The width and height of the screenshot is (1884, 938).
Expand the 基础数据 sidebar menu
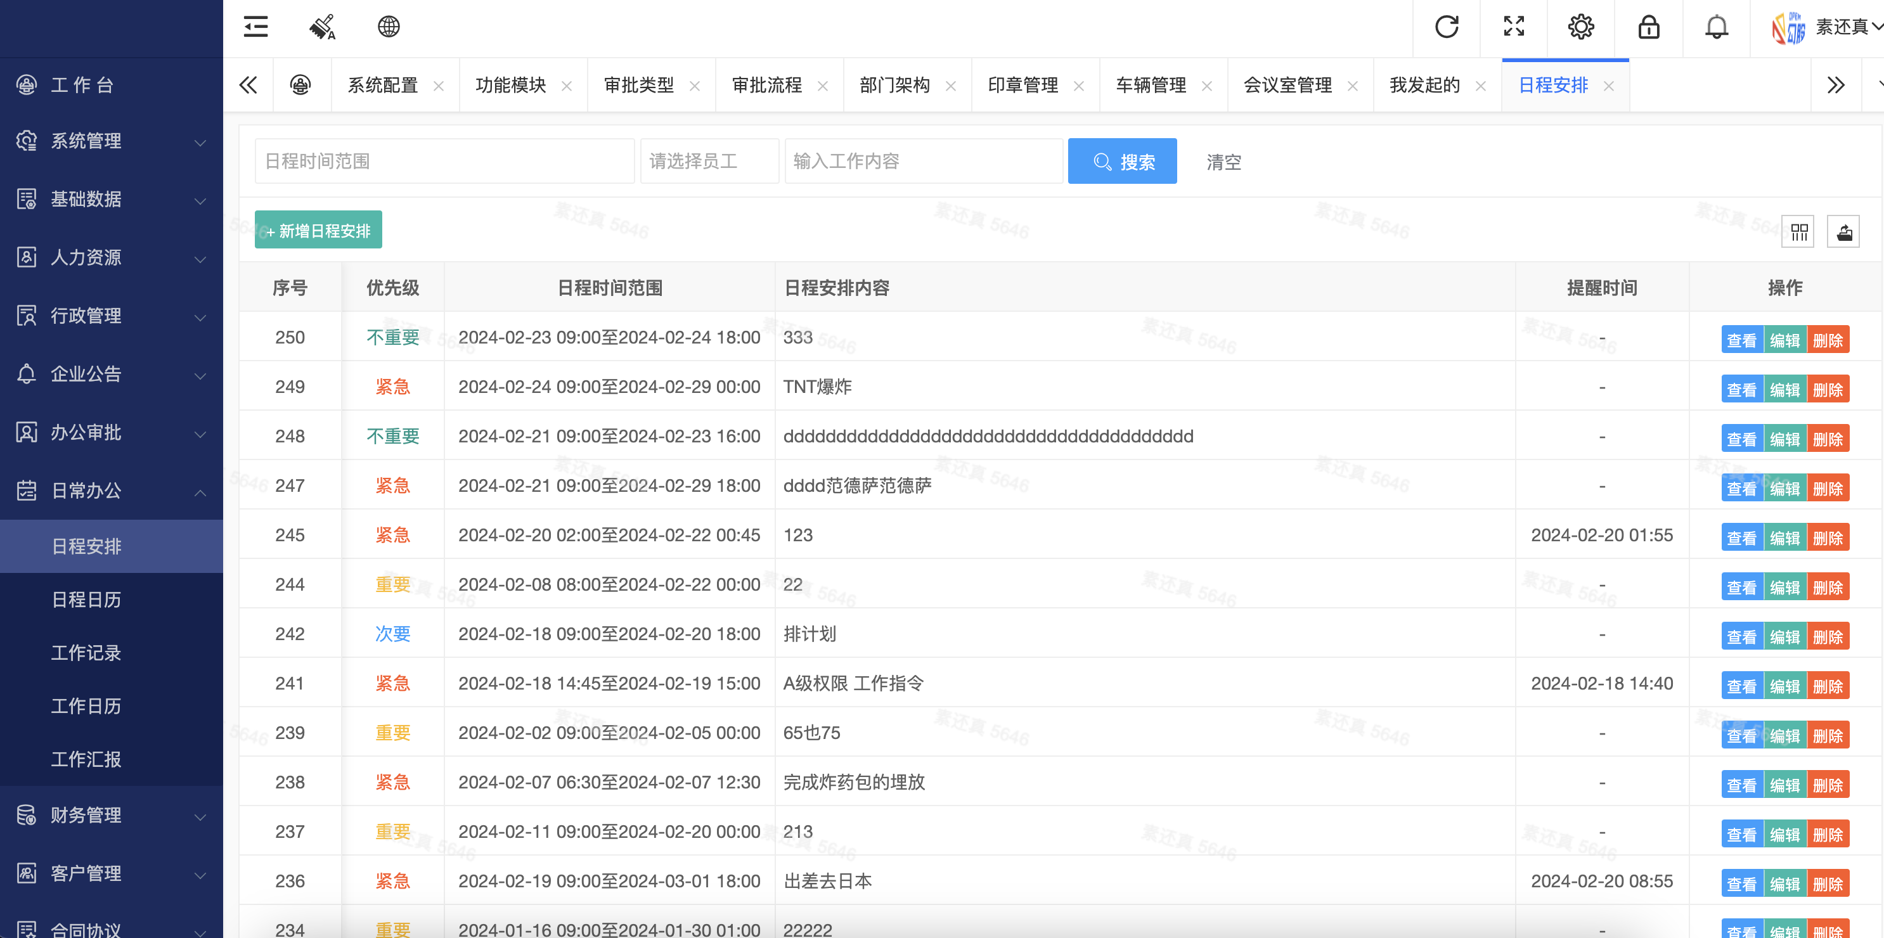[111, 199]
